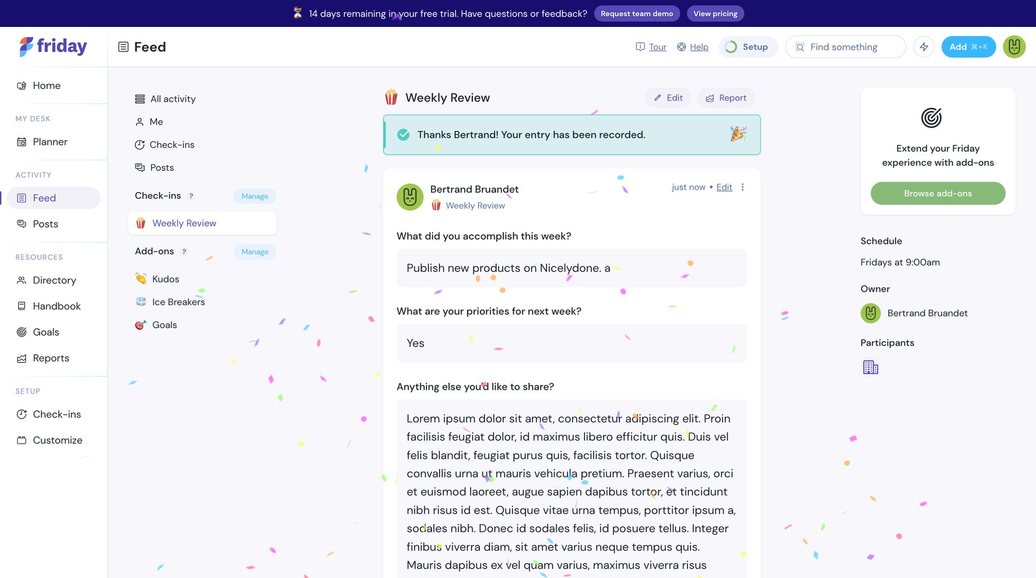This screenshot has width=1036, height=578.
Task: Open Report for Weekly Review
Action: click(726, 98)
